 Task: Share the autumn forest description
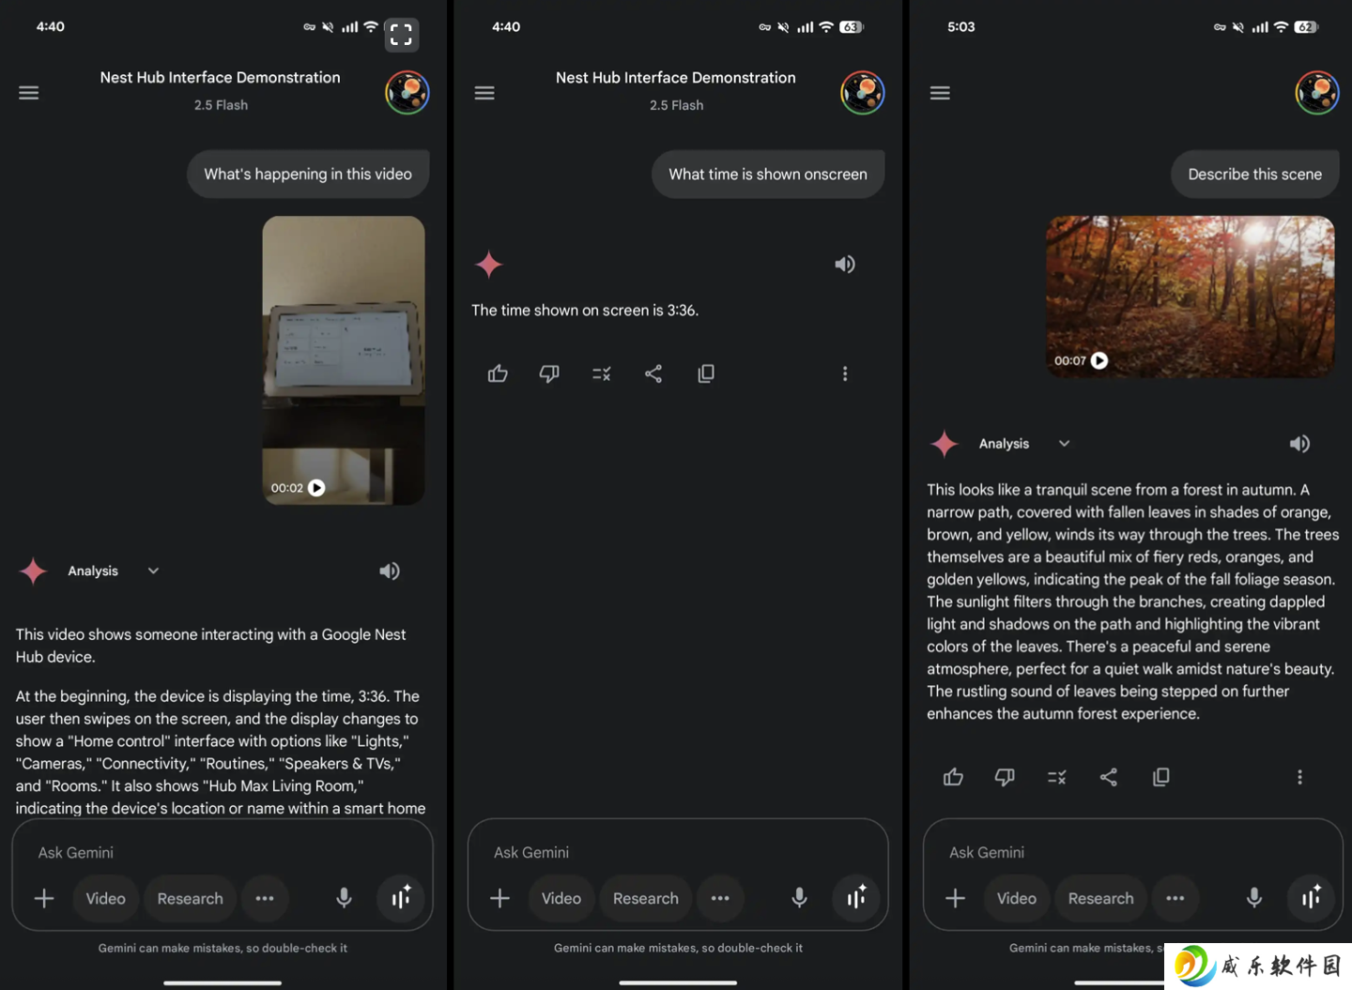click(1109, 777)
